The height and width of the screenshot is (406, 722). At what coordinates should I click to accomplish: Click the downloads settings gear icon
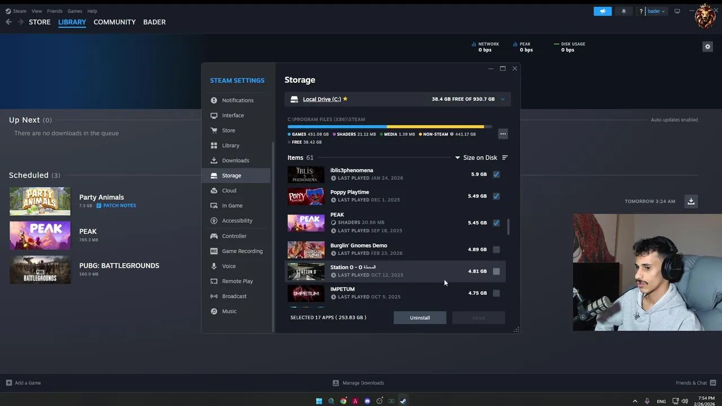707,47
